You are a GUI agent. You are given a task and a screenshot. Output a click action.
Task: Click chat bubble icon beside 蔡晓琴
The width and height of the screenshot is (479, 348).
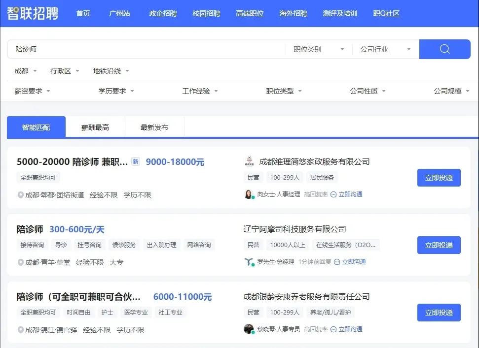point(333,329)
